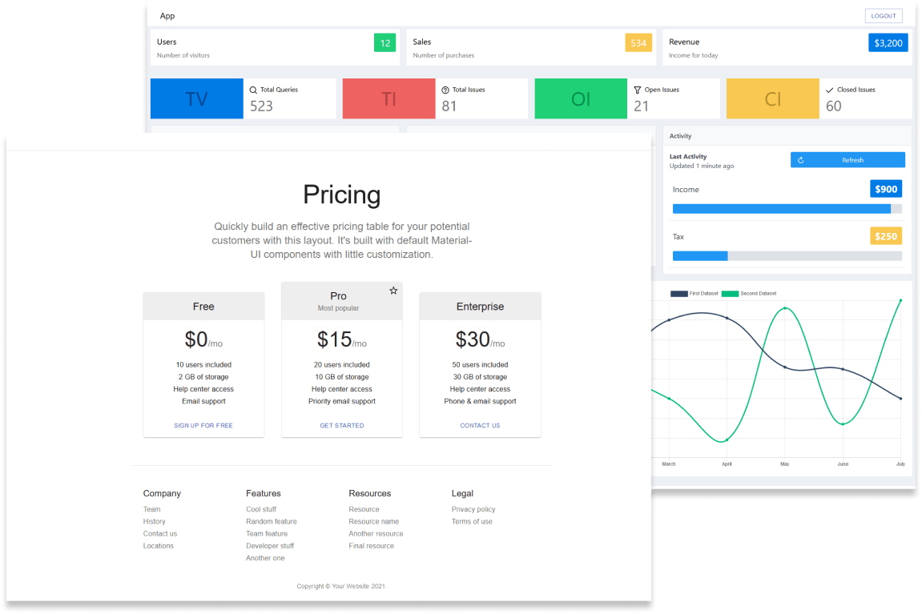Click the 21 open issues value

(641, 106)
